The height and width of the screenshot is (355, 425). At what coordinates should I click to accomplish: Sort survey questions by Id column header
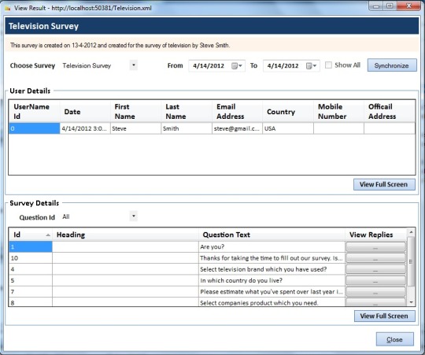coord(31,235)
